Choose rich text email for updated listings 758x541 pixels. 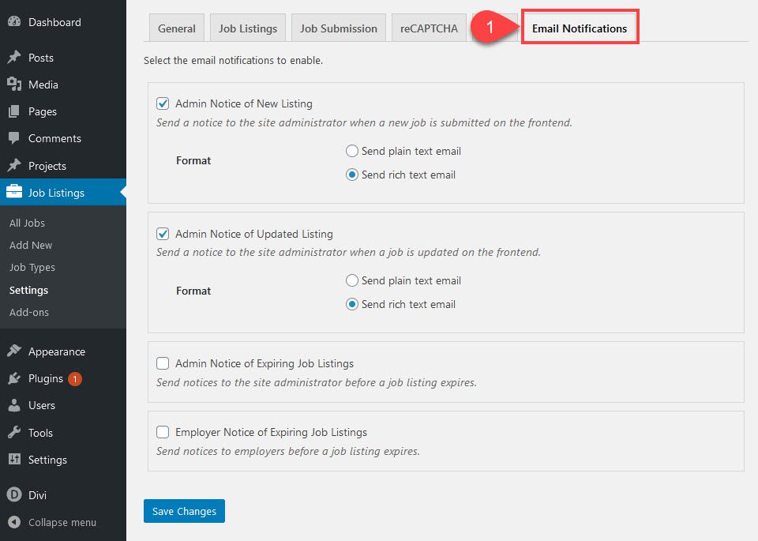[352, 304]
